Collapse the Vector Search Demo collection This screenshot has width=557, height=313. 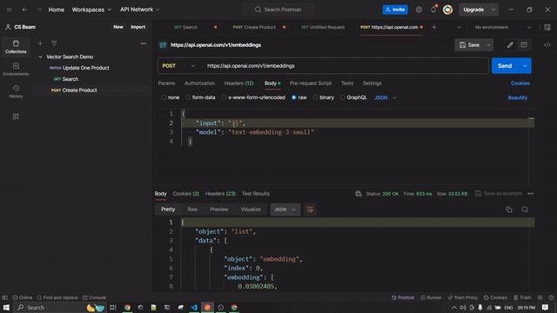40,57
